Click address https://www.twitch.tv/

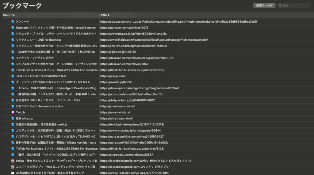click(115, 112)
